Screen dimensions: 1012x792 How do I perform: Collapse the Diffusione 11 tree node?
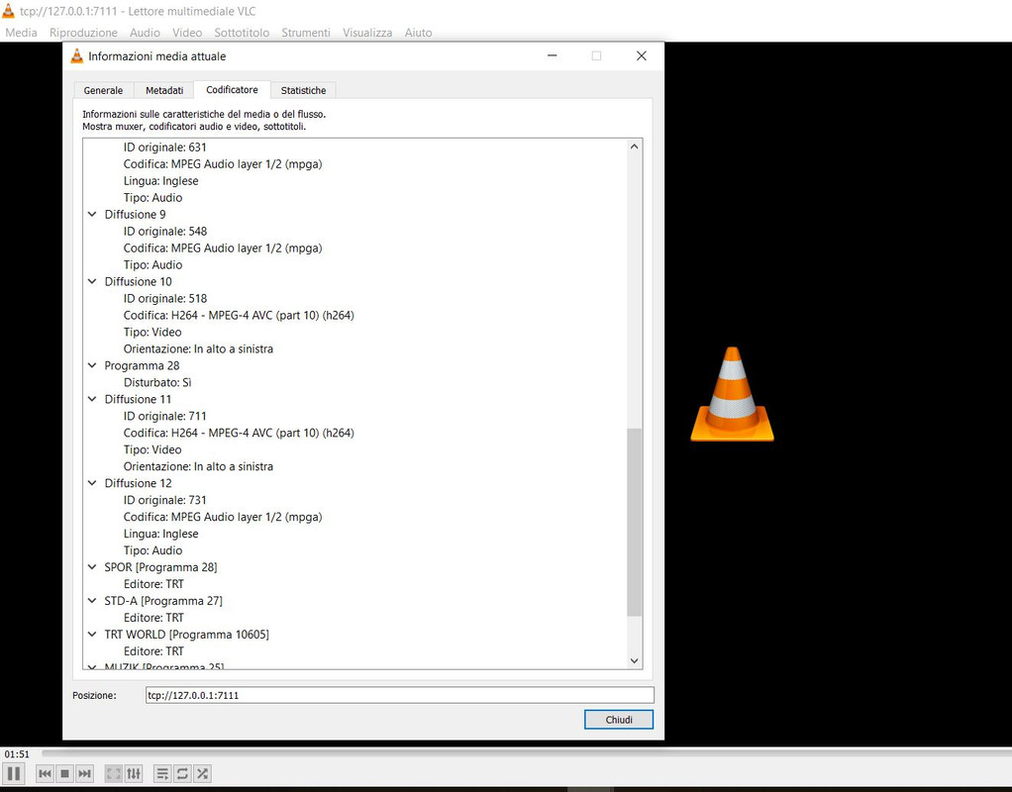(x=92, y=399)
